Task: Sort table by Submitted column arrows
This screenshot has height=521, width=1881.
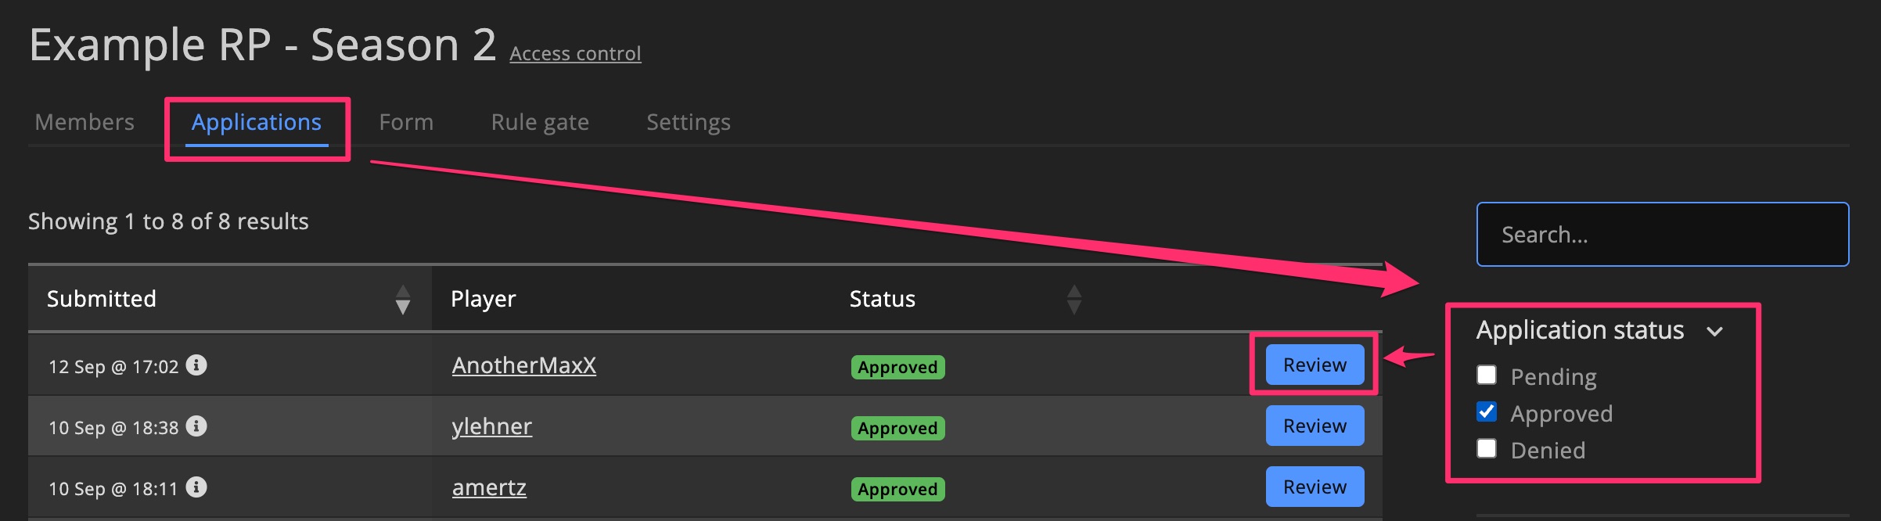Action: pyautogui.click(x=403, y=299)
